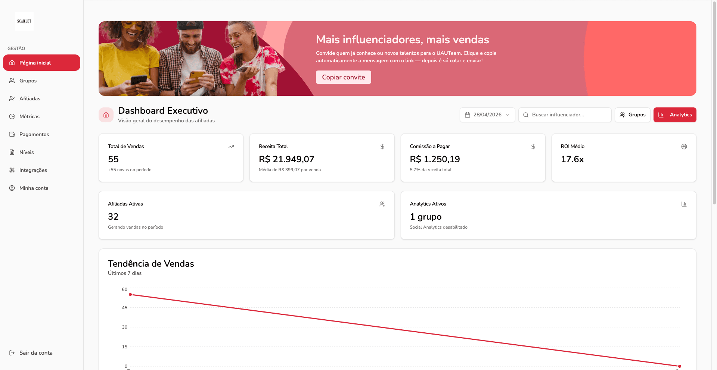Click the red Analytics button
717x370 pixels.
(674, 115)
